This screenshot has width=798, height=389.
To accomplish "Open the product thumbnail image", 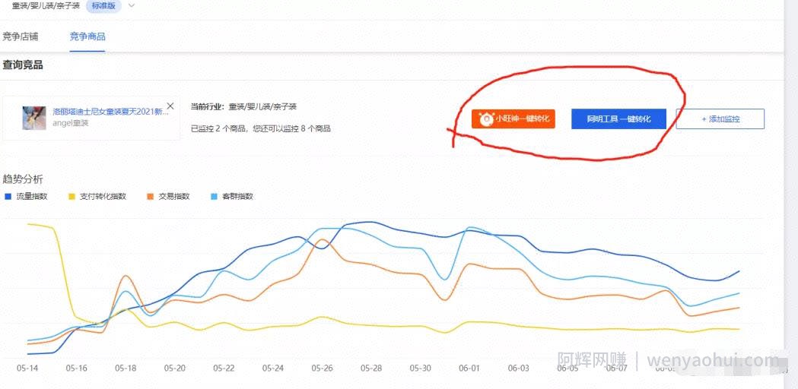I will click(x=34, y=118).
